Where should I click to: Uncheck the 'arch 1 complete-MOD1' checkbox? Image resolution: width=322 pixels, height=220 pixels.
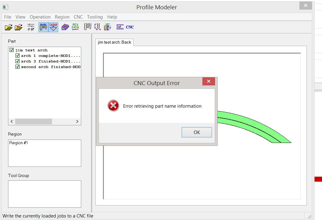[x=18, y=56]
